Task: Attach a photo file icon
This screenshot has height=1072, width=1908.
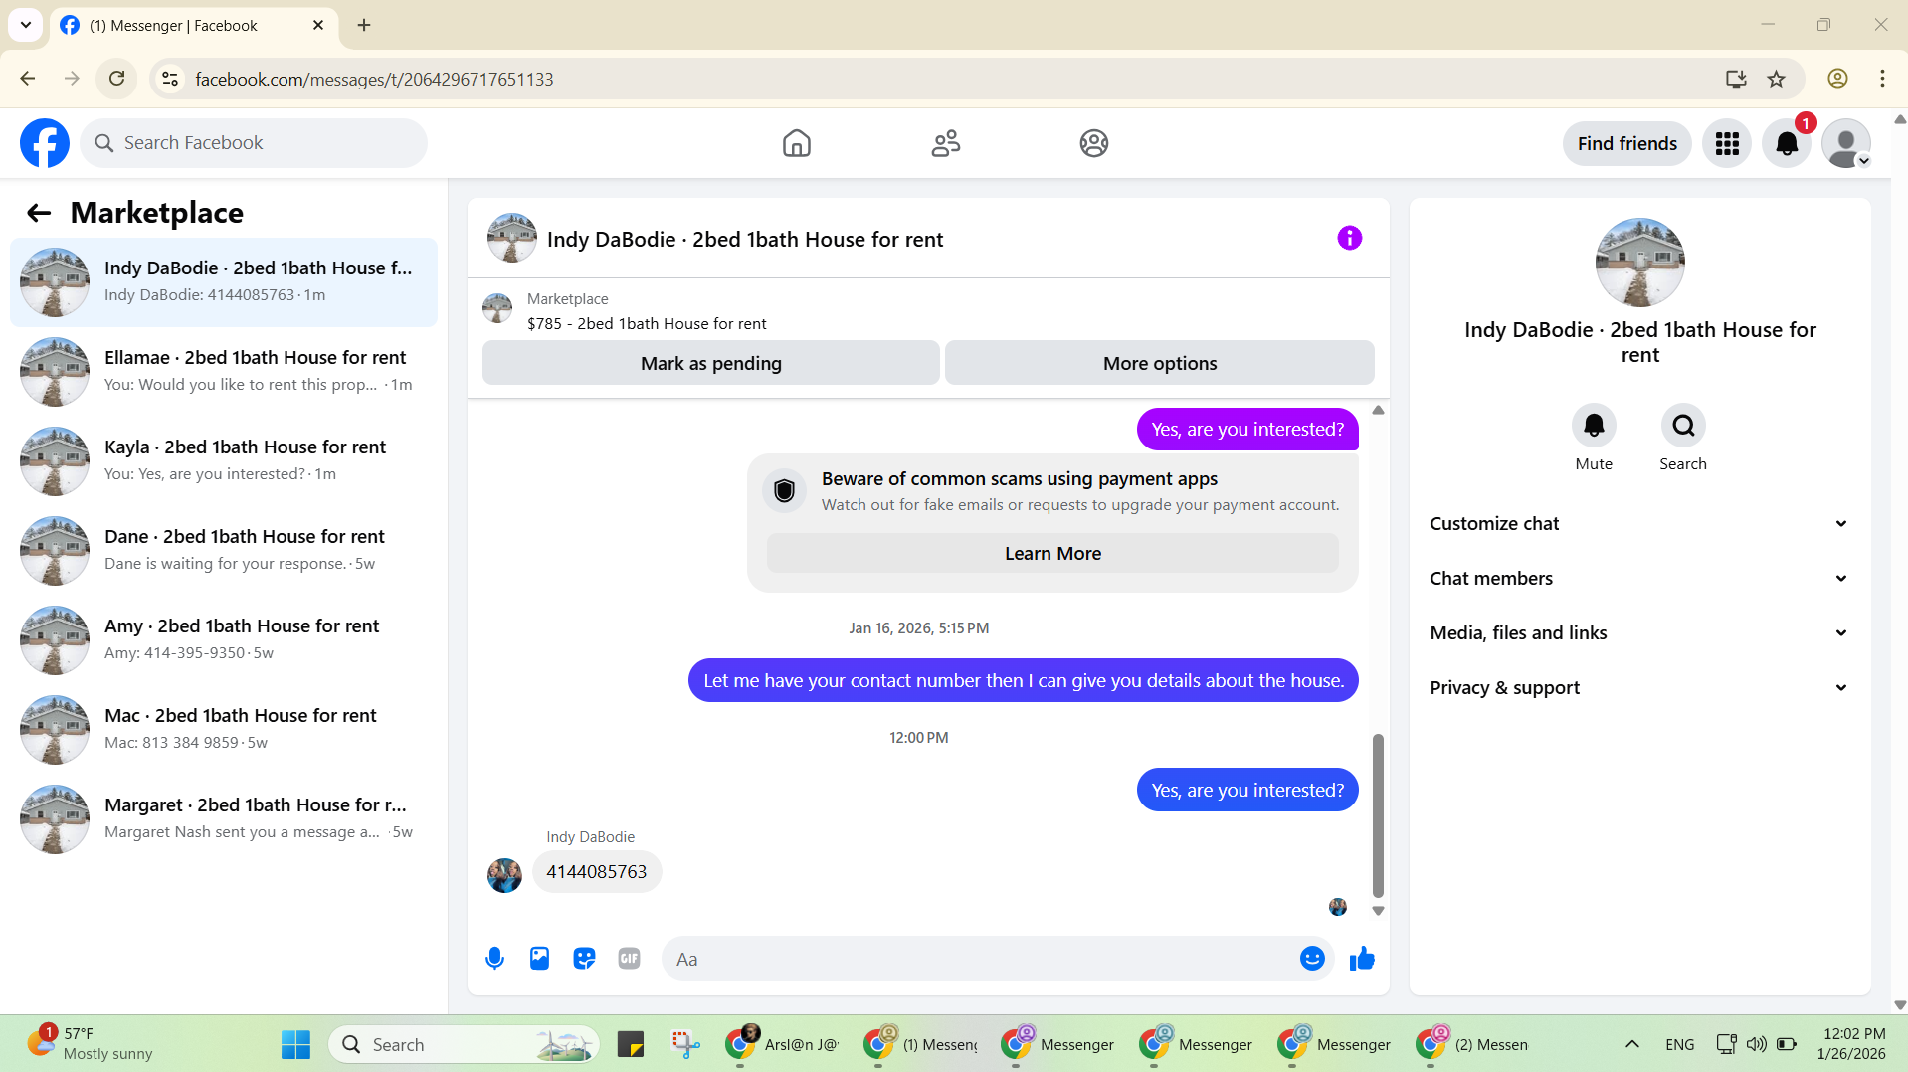Action: pos(539,959)
